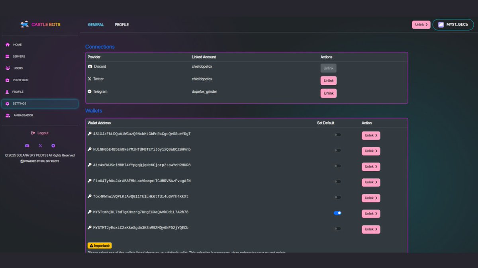Click the Servers icon in sidebar

point(8,57)
